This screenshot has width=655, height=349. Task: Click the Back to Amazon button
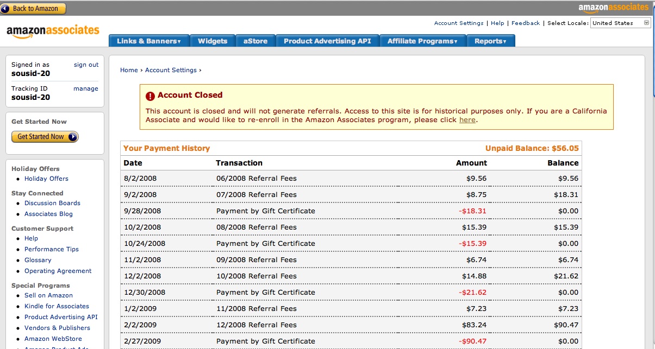pos(33,8)
